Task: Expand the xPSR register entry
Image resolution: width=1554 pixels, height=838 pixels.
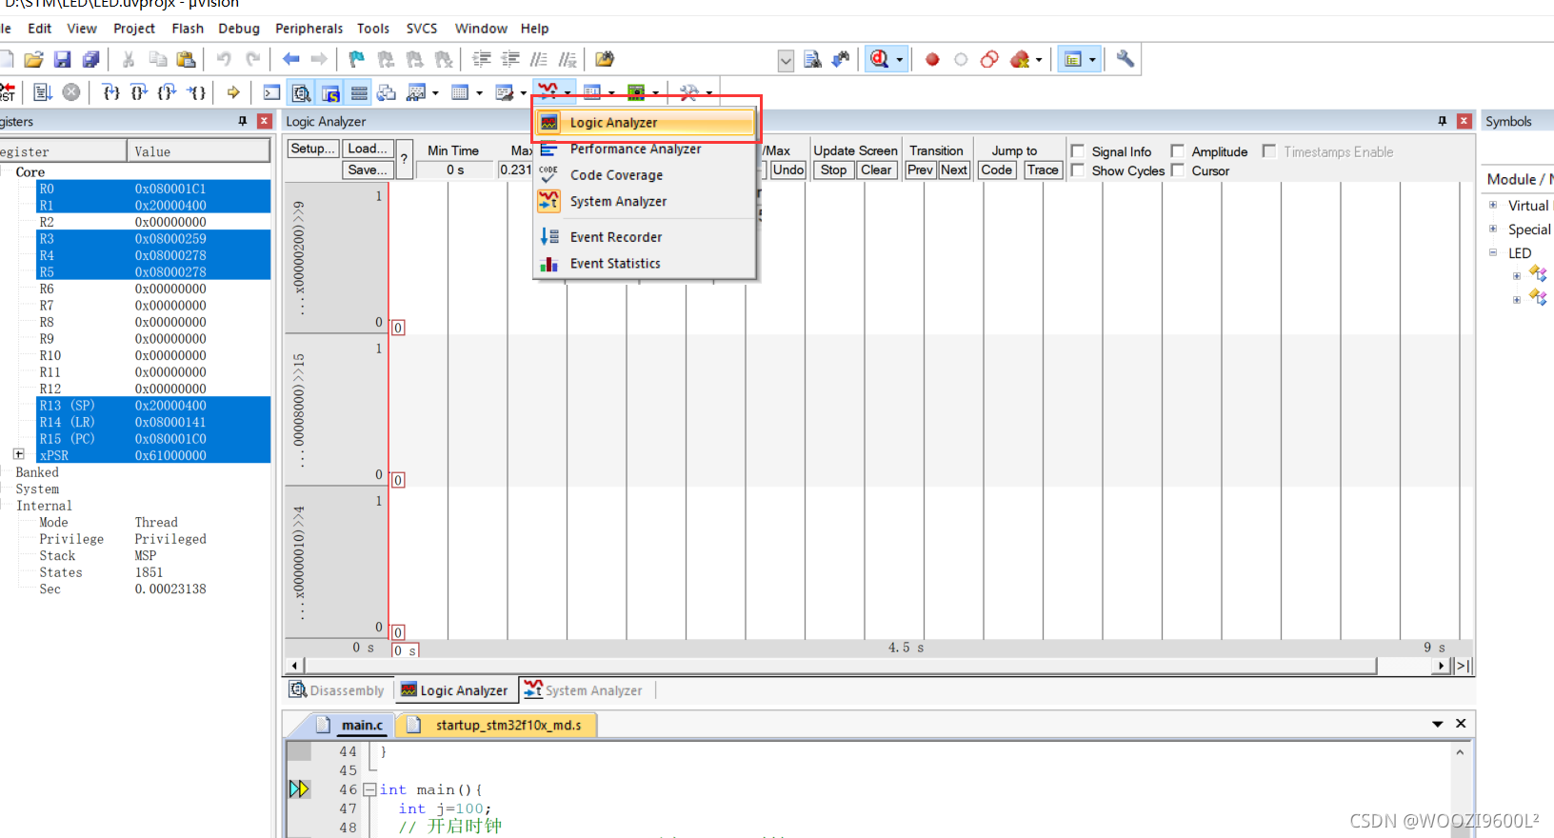Action: [18, 454]
